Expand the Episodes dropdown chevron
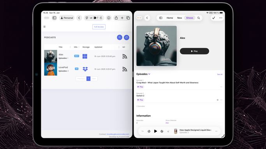Viewport: 266px width, 149px height. click(149, 74)
